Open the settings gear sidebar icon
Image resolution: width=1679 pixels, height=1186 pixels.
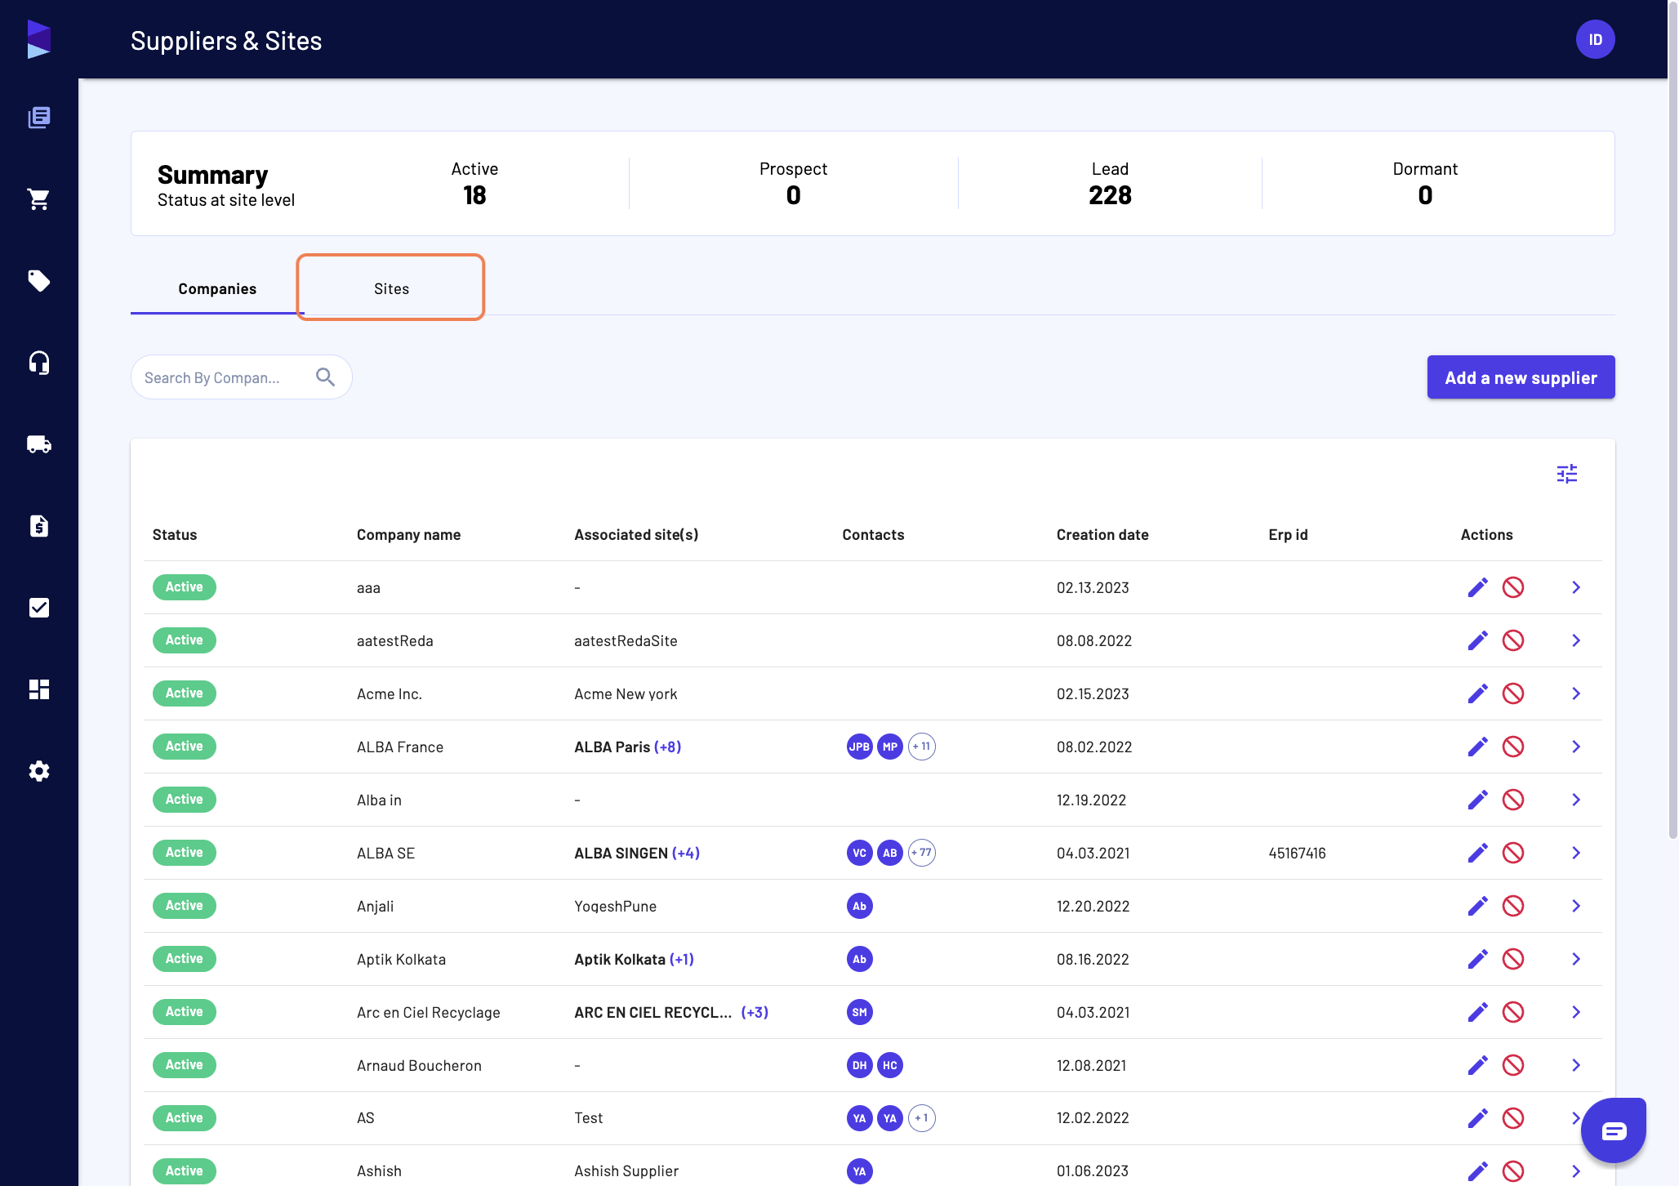[x=39, y=771]
